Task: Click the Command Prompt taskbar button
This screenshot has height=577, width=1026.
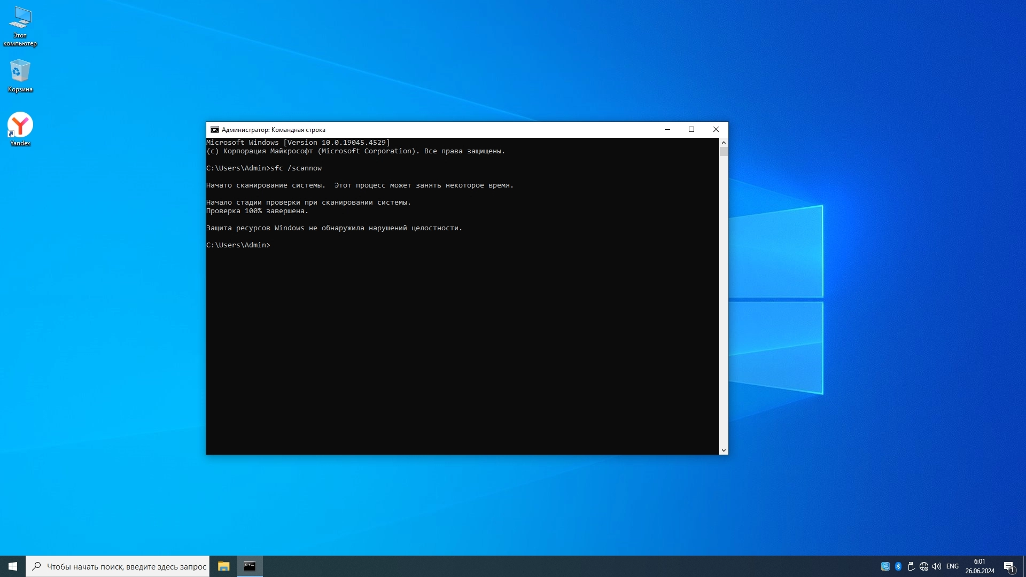Action: pos(250,566)
